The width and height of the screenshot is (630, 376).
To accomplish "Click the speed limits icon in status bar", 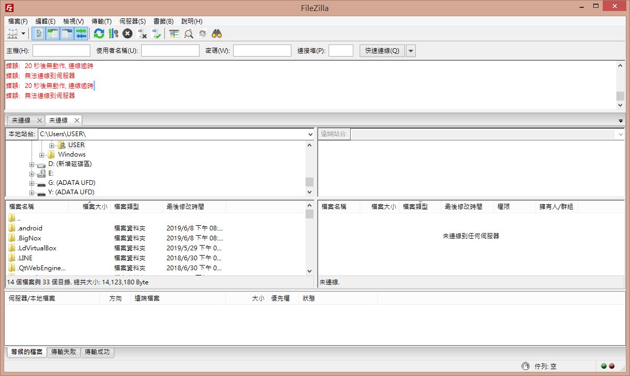I will tap(526, 366).
